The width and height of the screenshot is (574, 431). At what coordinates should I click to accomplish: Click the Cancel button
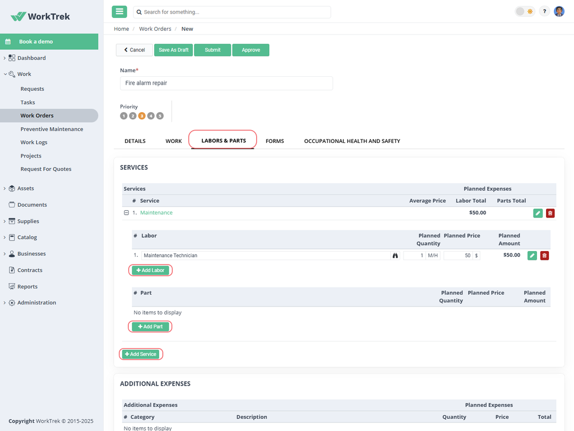pos(135,50)
